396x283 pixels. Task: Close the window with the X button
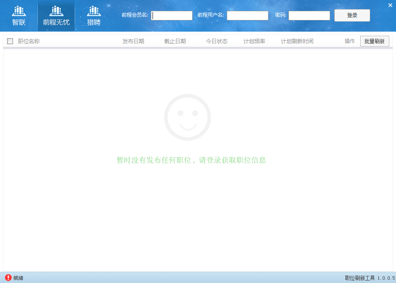[390, 5]
